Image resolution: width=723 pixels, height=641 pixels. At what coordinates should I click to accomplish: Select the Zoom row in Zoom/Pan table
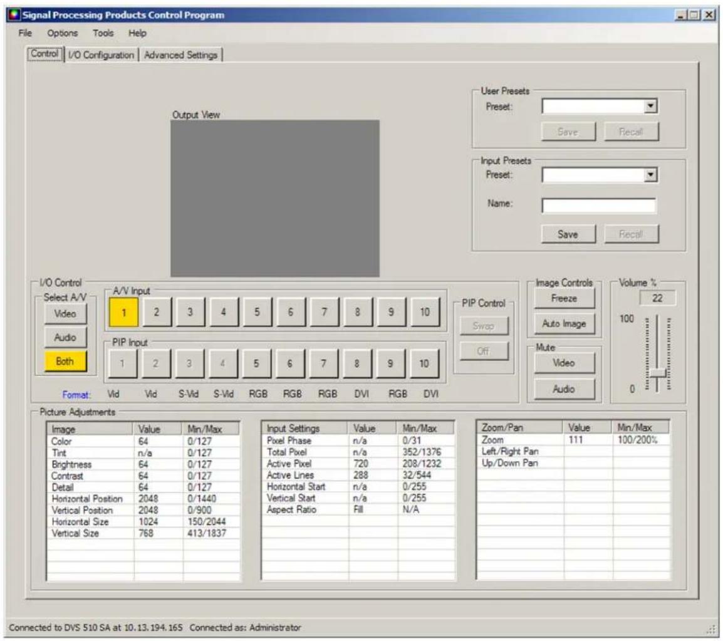pos(573,440)
